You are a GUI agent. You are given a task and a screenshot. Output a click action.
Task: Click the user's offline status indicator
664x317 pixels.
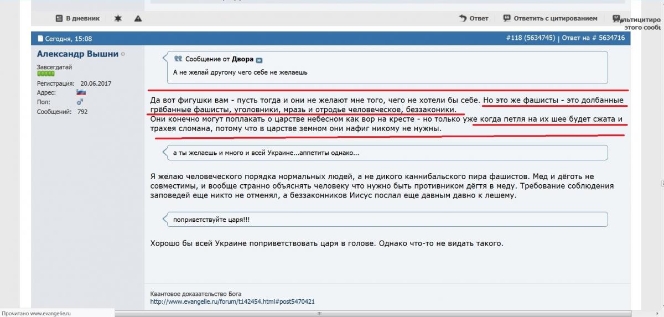[123, 54]
